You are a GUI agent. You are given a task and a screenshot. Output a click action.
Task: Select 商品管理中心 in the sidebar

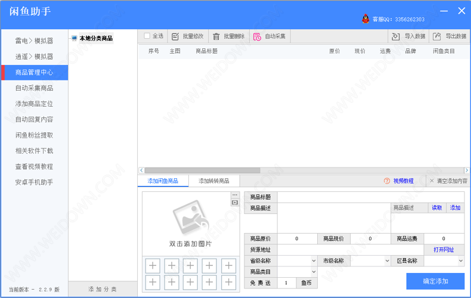(x=34, y=72)
